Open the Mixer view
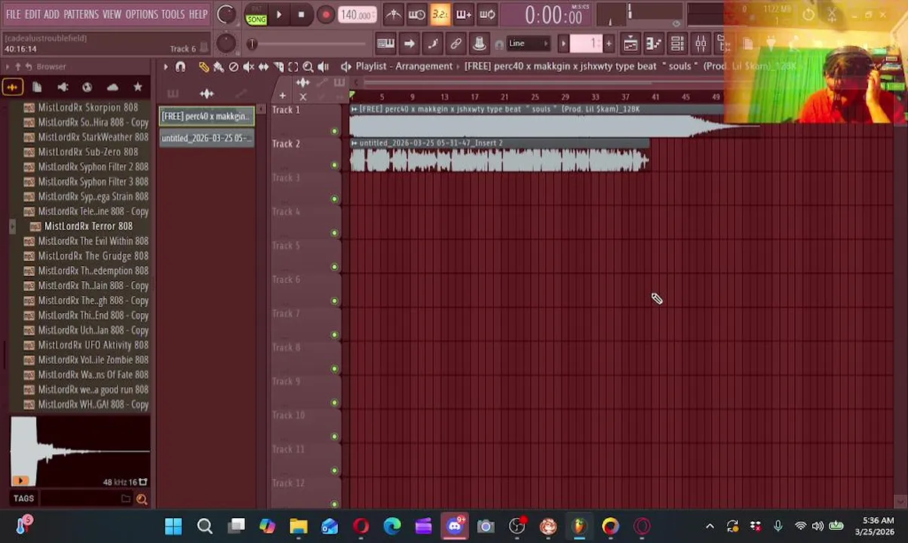The image size is (908, 543). pos(701,44)
